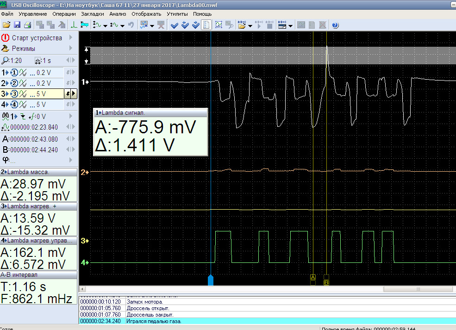The width and height of the screenshot is (456, 330).
Task: Click the undo arrow in the toolbar
Action: [131, 25]
